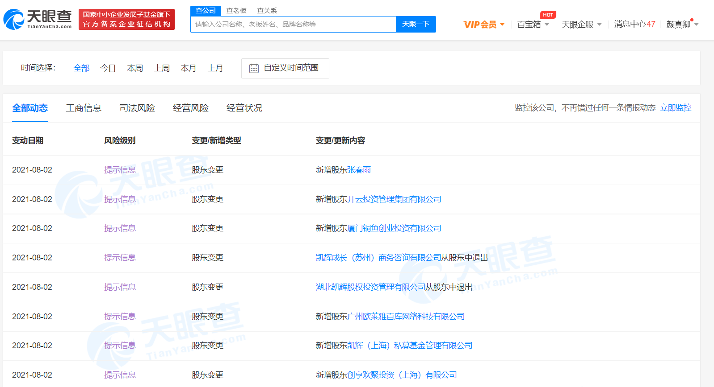Open the 经营状况 tab
714x387 pixels.
[244, 108]
